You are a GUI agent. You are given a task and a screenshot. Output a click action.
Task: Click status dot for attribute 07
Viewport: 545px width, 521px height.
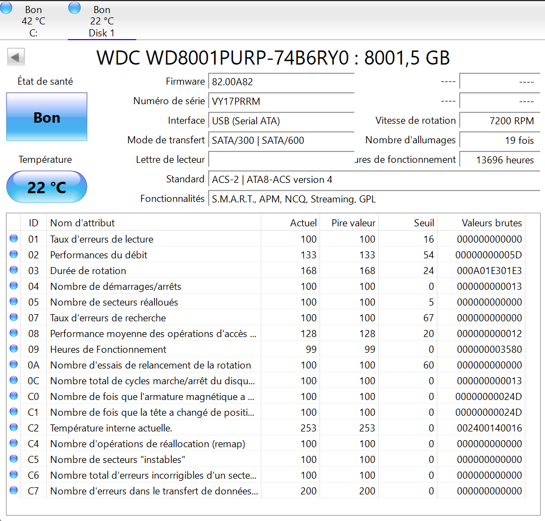[x=14, y=317]
